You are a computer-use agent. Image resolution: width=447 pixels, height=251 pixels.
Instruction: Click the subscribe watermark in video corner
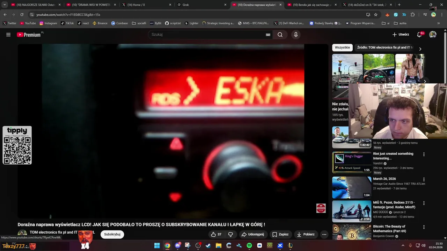321,208
